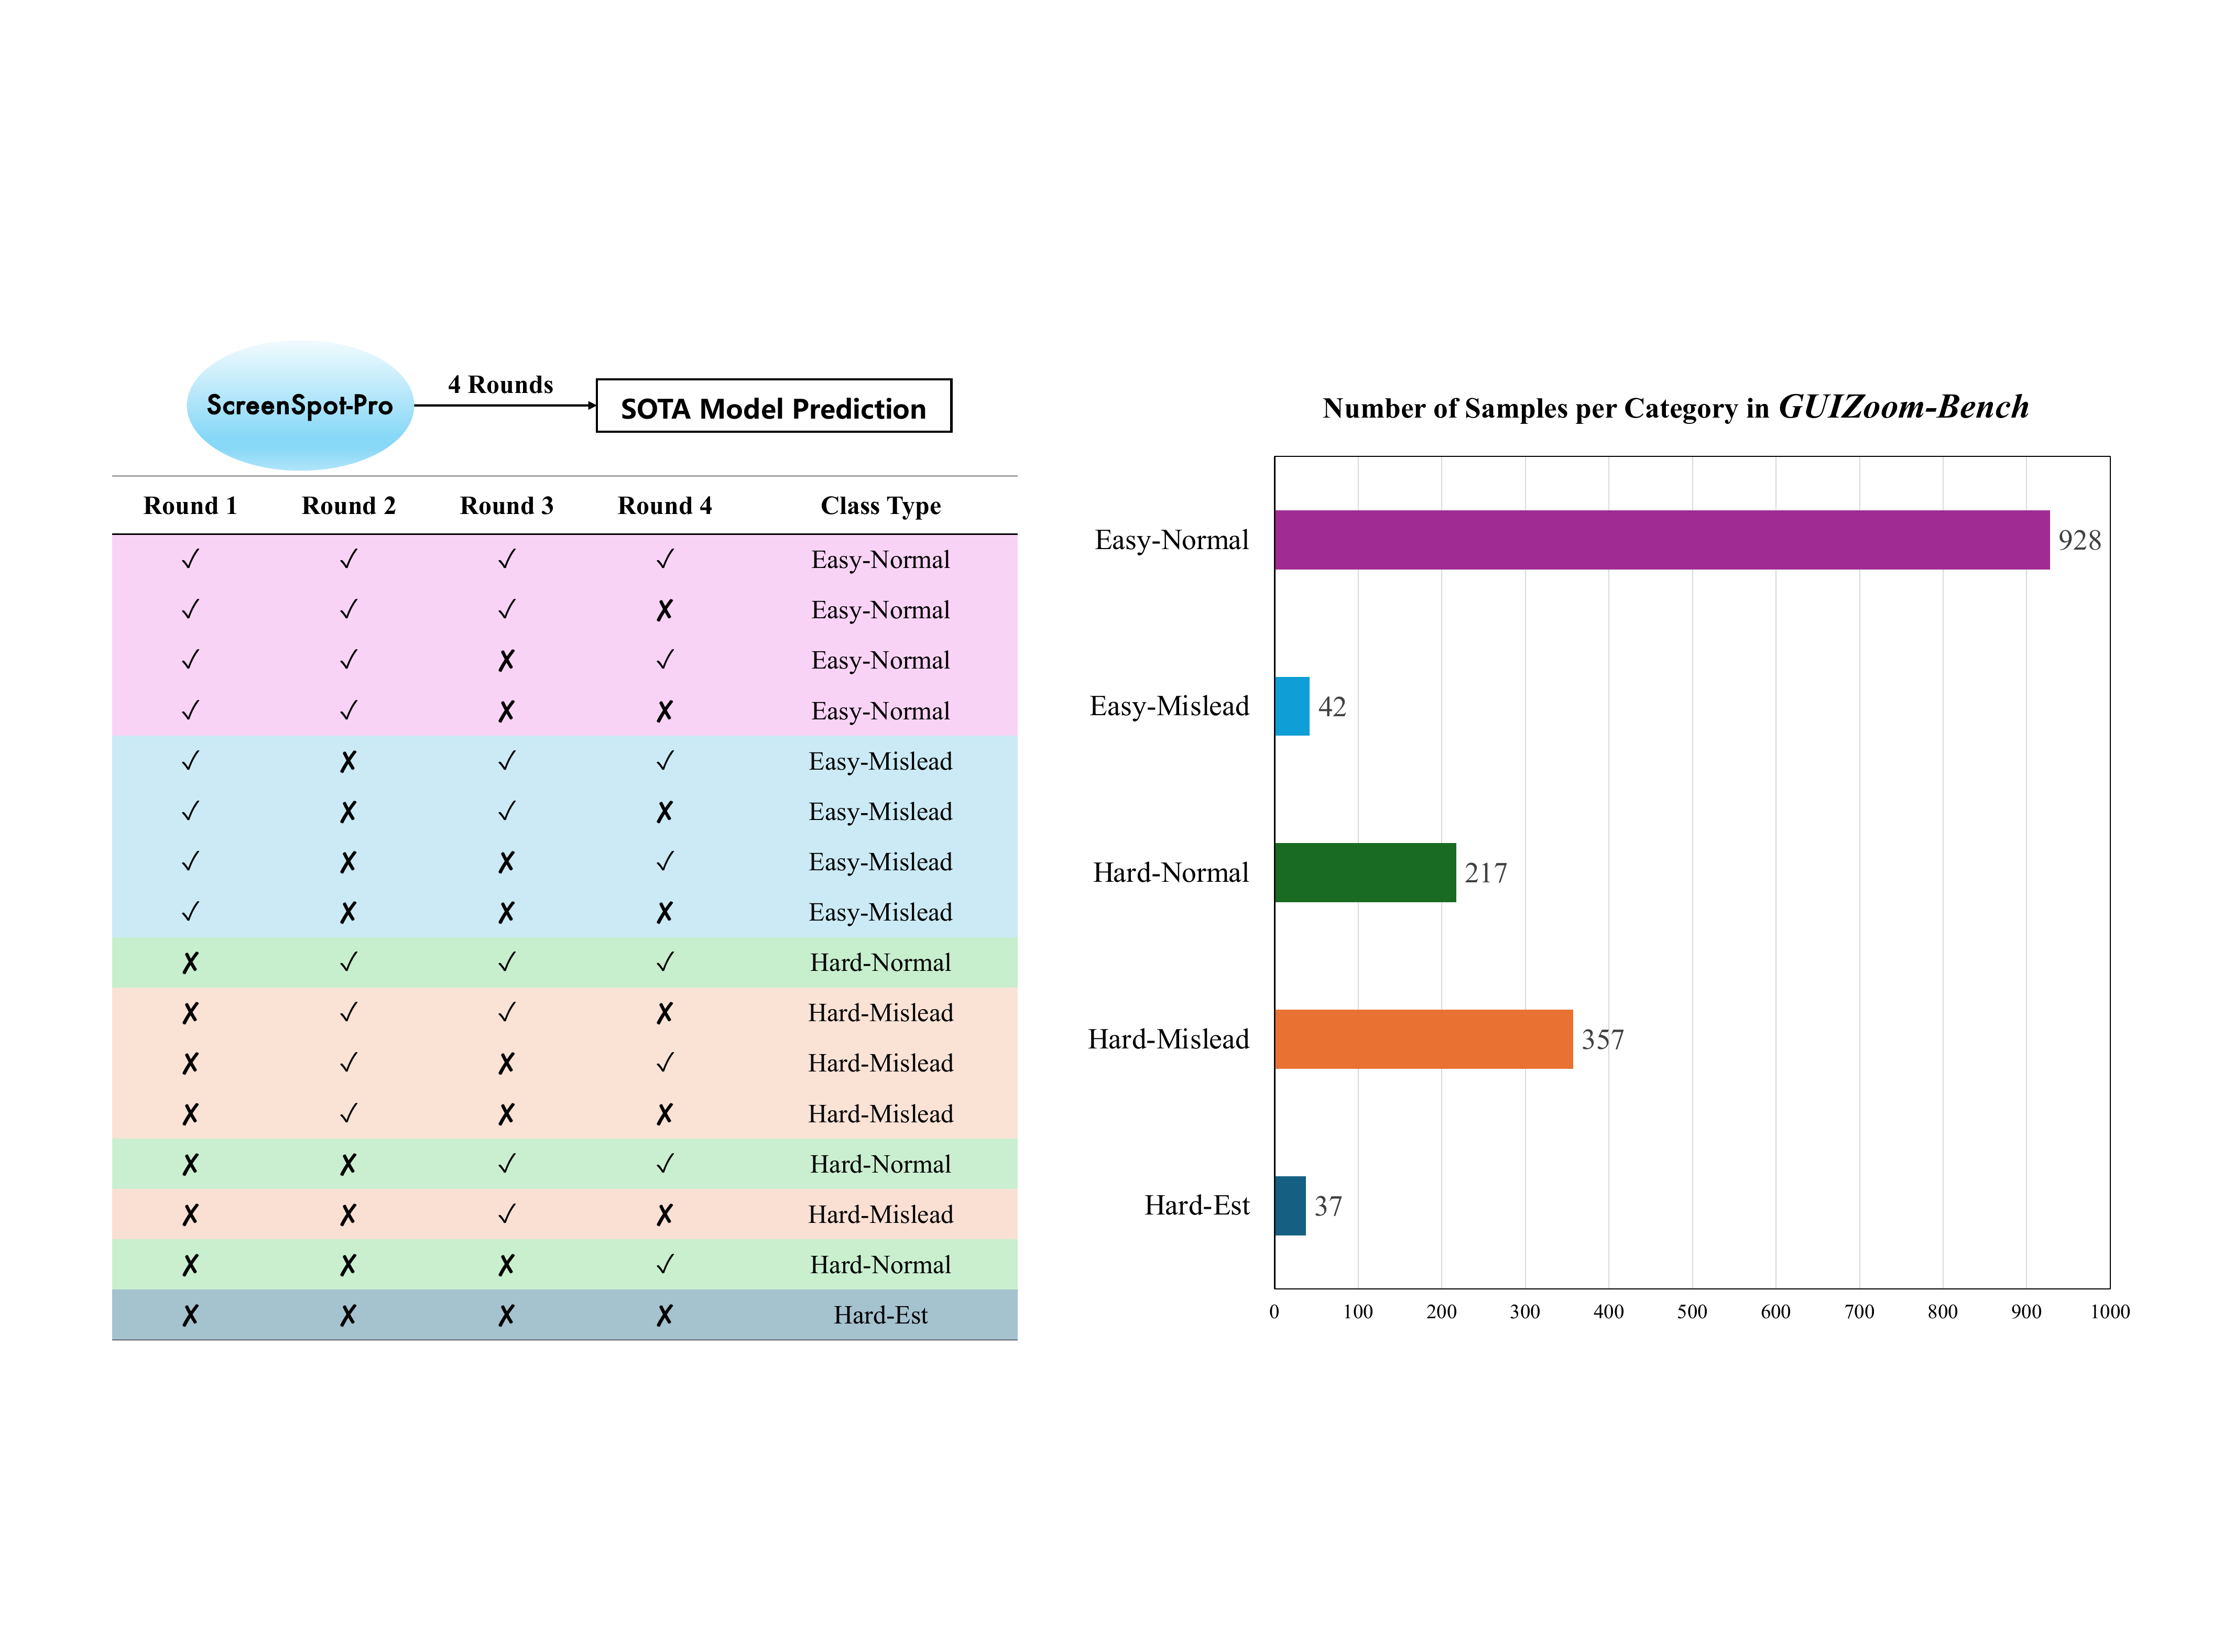
Task: Click the Class Type column header
Action: tap(880, 506)
